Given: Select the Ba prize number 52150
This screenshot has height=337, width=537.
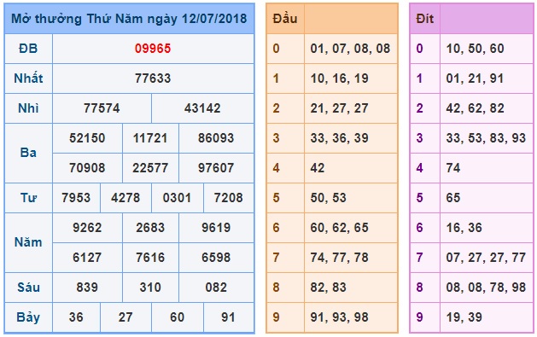Looking at the screenshot, I should click(x=87, y=138).
